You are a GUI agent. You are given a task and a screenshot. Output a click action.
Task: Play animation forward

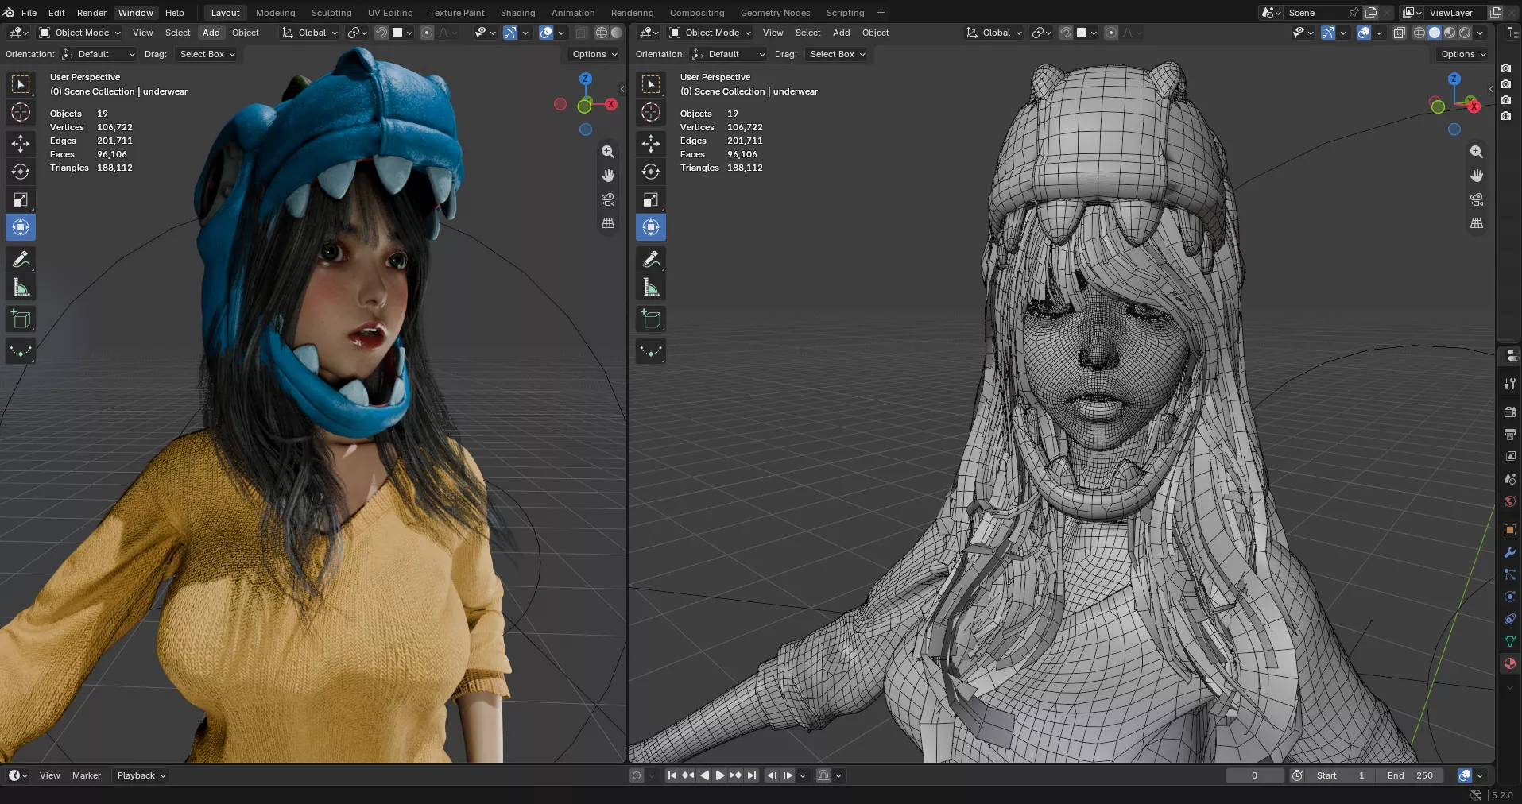(x=720, y=775)
